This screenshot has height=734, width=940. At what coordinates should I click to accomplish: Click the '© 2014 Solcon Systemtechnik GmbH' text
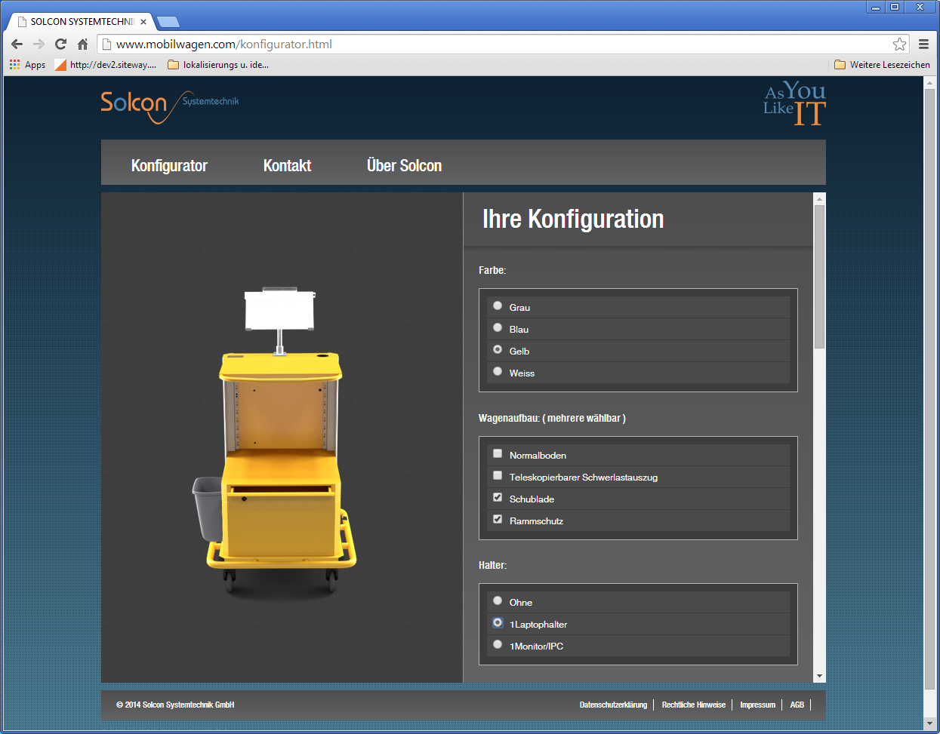coord(175,705)
